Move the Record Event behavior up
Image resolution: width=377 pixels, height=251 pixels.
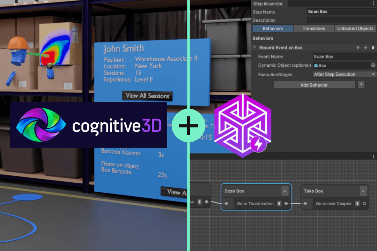pos(358,47)
